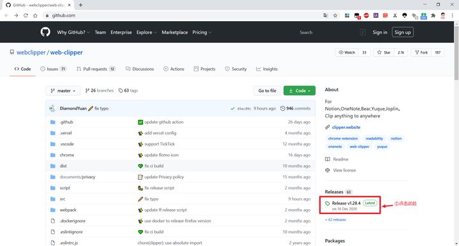459x246 pixels.
Task: Click 'update flomo icon' commit message
Action: 161,155
